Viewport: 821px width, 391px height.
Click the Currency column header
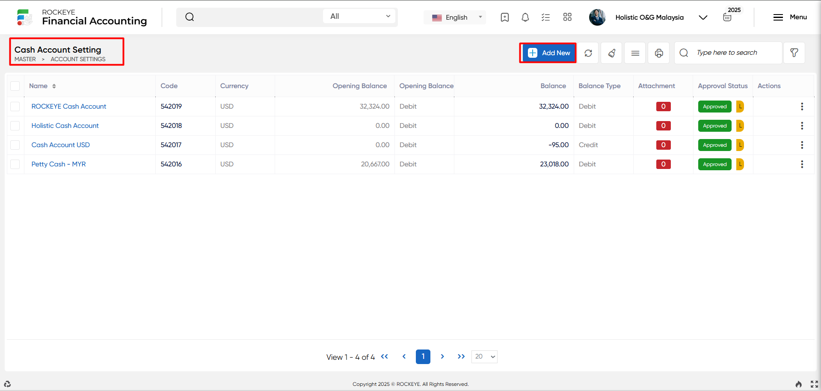pyautogui.click(x=234, y=86)
